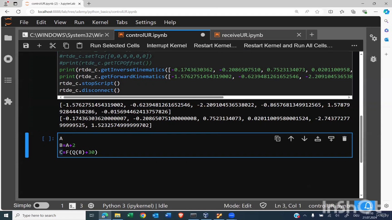Click the kernels count chip icon
The image size is (392, 220).
tap(91, 206)
